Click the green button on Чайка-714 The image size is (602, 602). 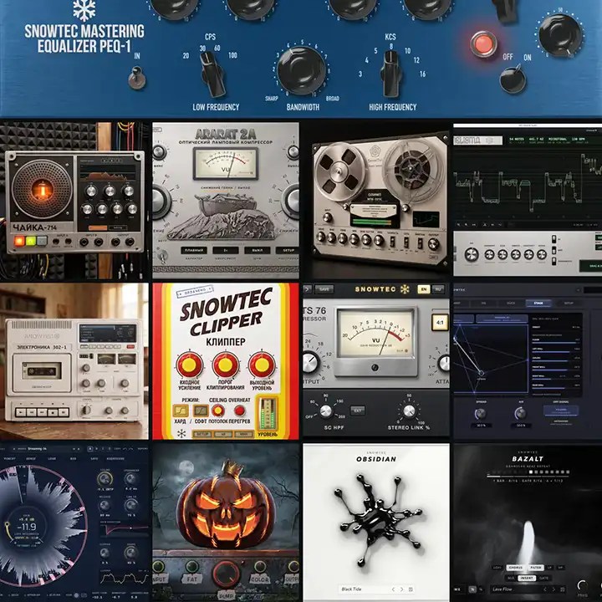click(x=31, y=241)
